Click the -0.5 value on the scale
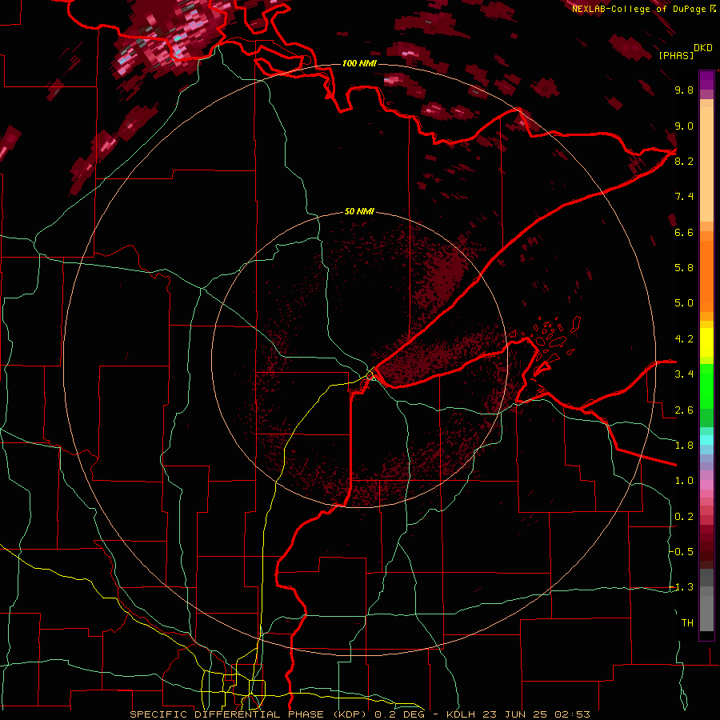The width and height of the screenshot is (720, 720). tap(682, 552)
